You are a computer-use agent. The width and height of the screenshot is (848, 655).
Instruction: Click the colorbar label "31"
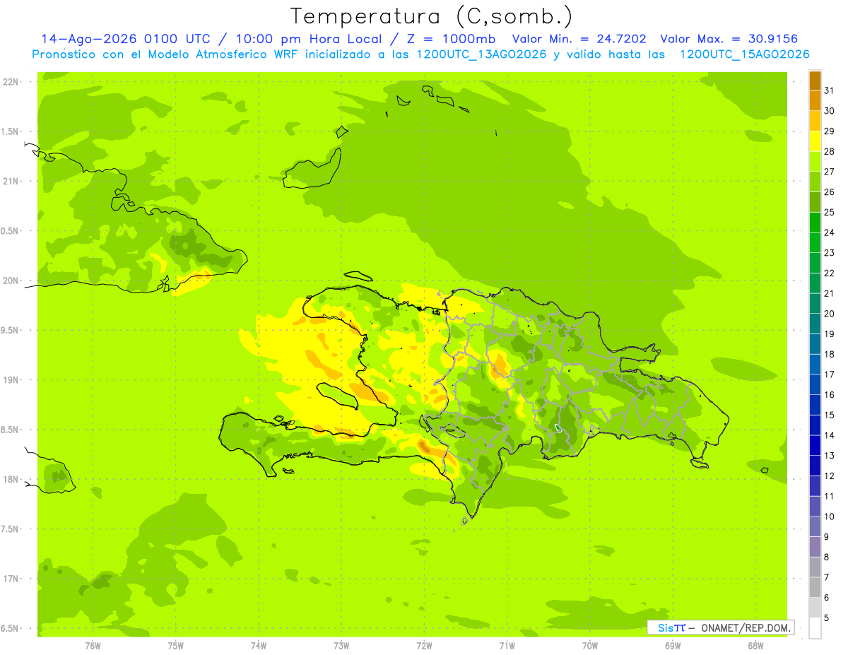[x=830, y=90]
